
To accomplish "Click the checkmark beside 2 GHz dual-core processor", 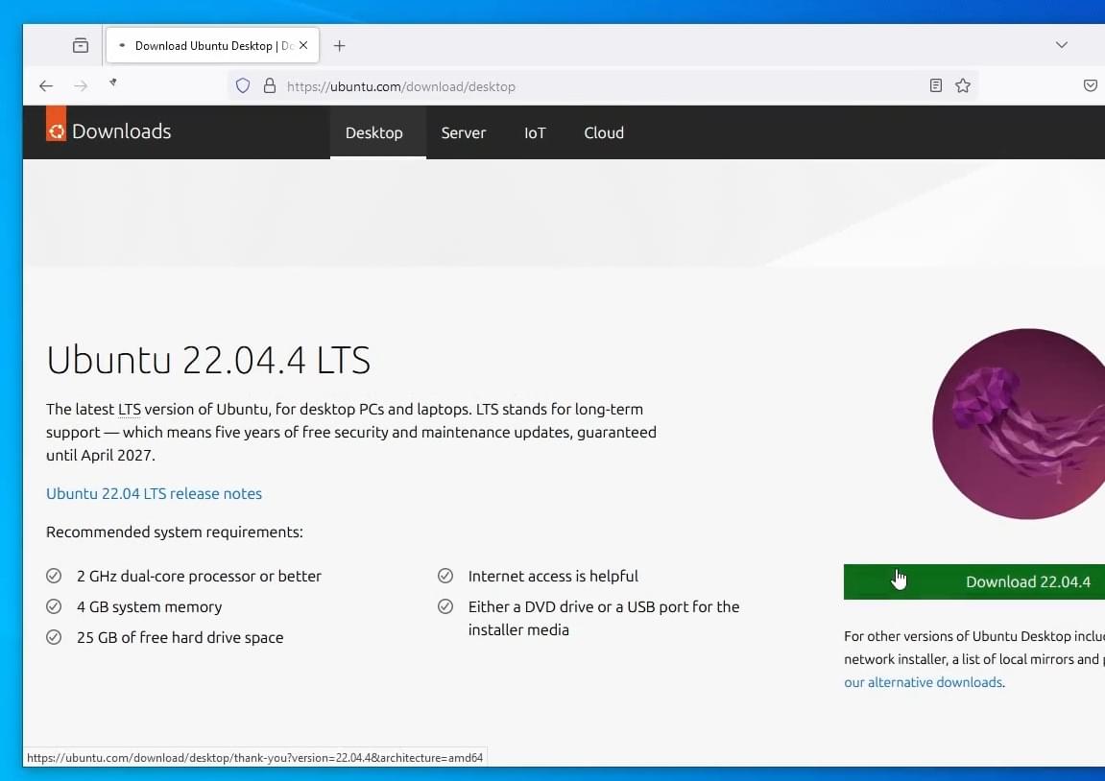I will [x=54, y=576].
